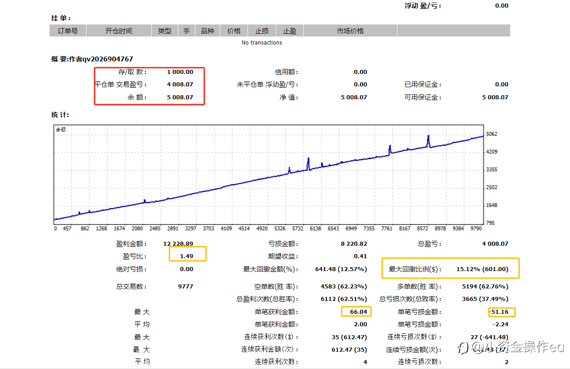Click the 开仓时间 column header
Viewport: 570px width, 369px height.
pyautogui.click(x=119, y=31)
